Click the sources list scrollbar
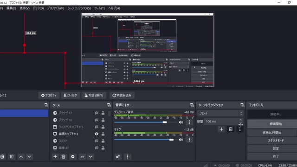297x167 pixels. tap(110, 114)
